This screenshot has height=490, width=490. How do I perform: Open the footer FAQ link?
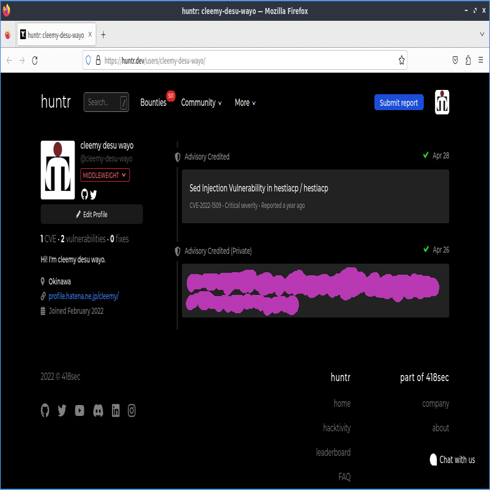point(344,477)
